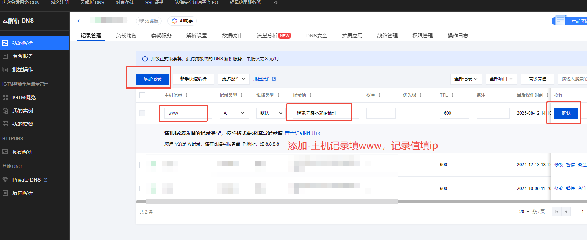Click the 权重 input field
Image resolution: width=587 pixels, height=240 pixels.
pyautogui.click(x=381, y=113)
